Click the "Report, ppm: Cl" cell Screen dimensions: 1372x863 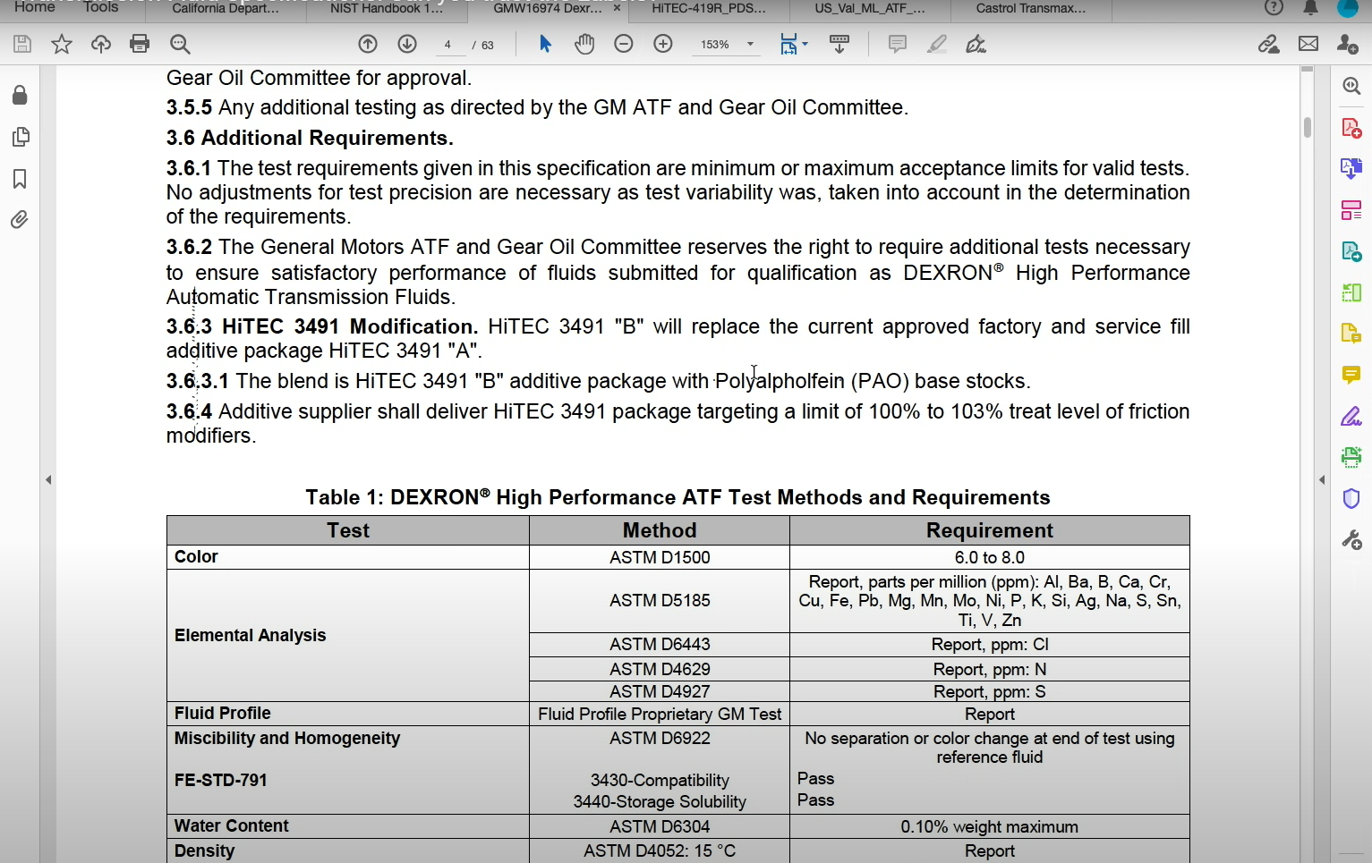[x=990, y=645]
